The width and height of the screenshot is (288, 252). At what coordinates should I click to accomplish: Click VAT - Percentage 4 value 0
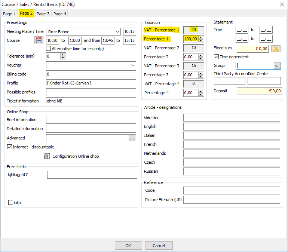194,84
